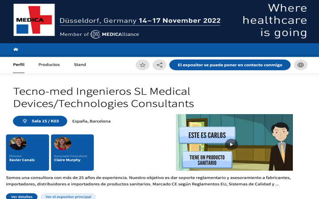Open Xavier Canals contact card
The image size is (319, 199).
tap(27, 153)
